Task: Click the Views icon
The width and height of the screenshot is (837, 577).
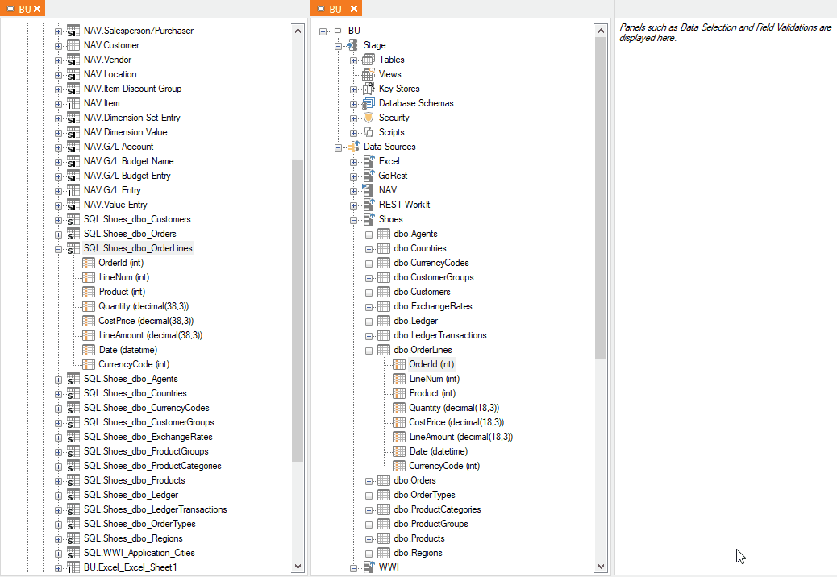Action: (369, 74)
